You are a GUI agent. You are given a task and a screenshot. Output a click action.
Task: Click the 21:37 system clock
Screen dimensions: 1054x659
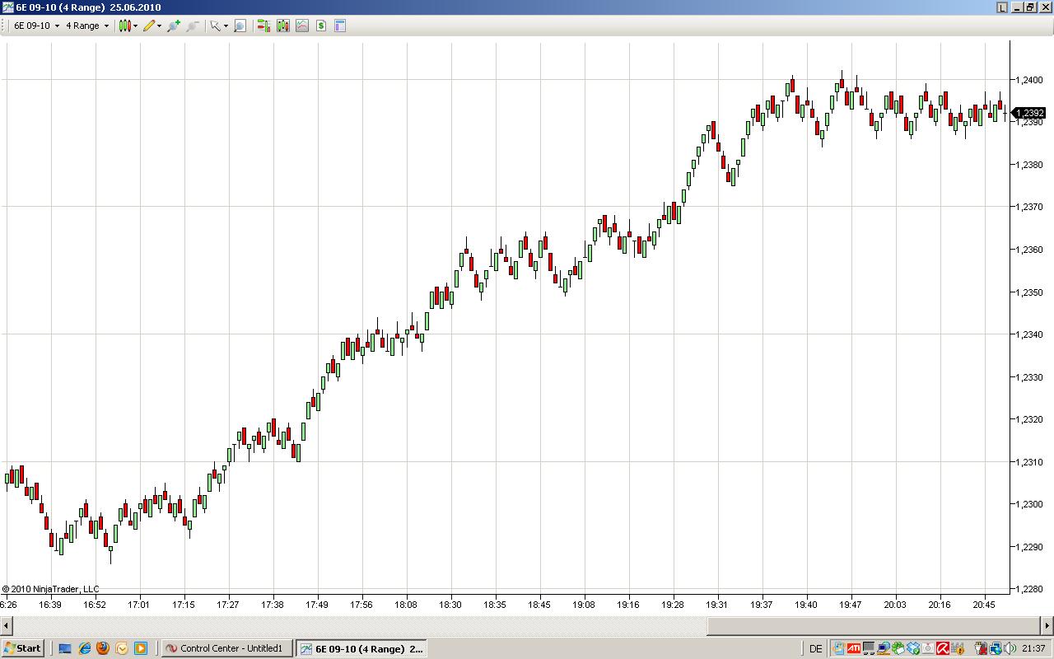coord(1033,648)
